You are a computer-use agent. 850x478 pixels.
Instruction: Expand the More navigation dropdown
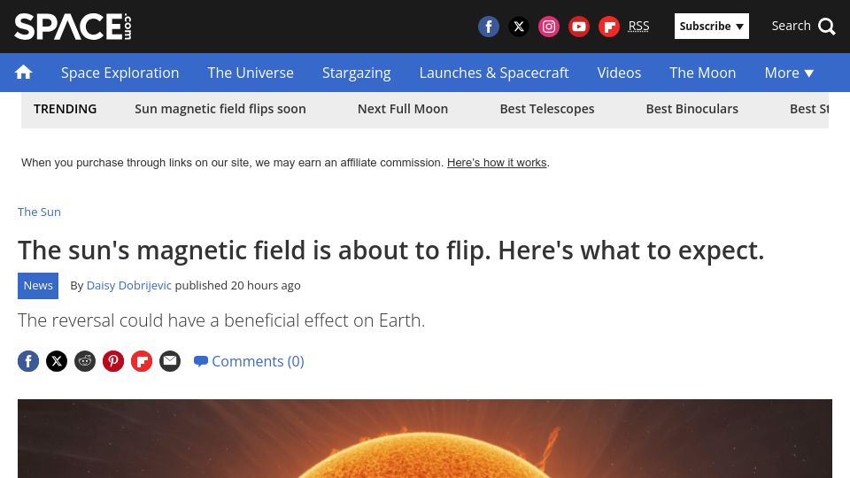[x=789, y=73]
